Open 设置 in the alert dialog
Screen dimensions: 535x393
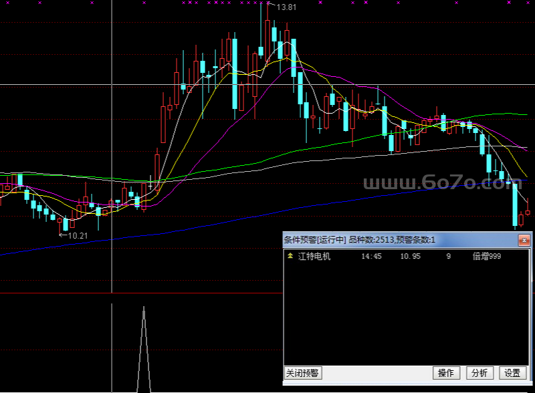[x=512, y=373]
